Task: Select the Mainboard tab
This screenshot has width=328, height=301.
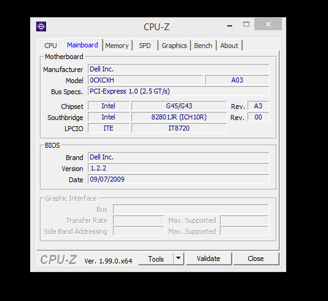Action: [83, 45]
